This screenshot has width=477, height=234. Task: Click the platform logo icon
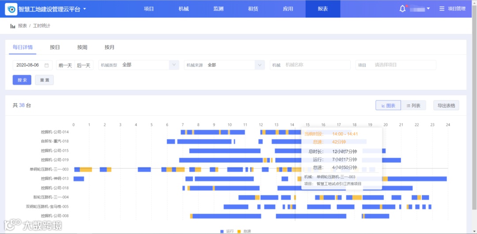pos(11,9)
